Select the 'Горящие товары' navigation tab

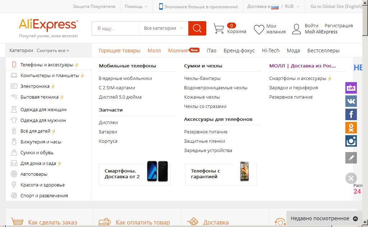pyautogui.click(x=119, y=51)
